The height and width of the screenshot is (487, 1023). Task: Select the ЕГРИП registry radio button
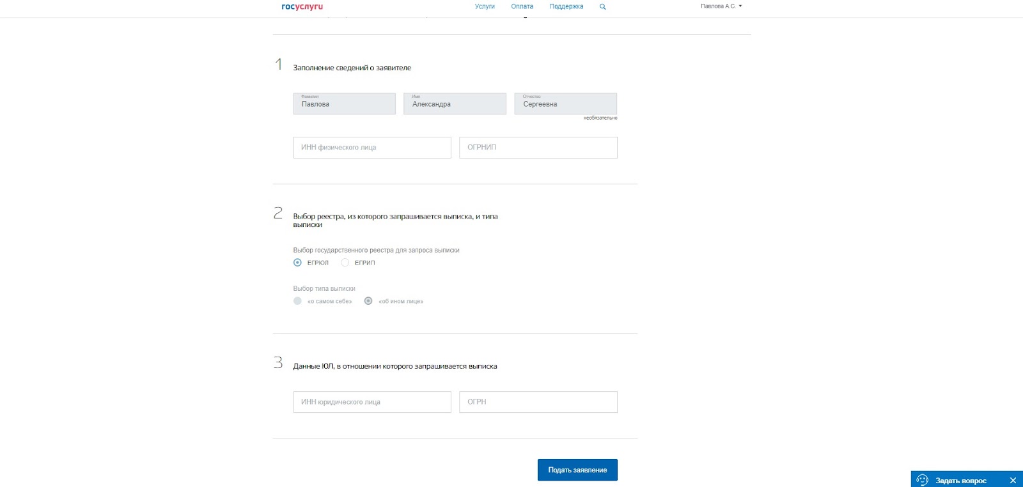tap(345, 263)
